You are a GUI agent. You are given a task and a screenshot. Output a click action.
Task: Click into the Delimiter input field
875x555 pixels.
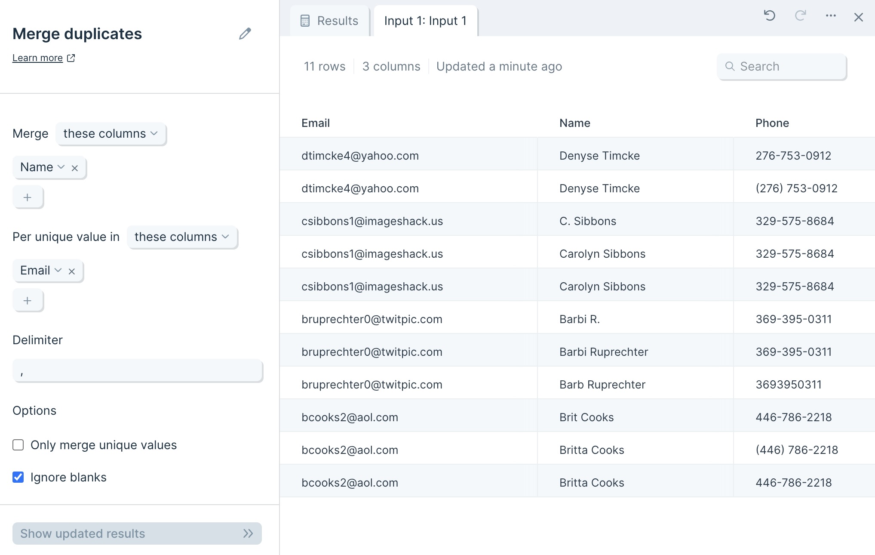click(138, 371)
